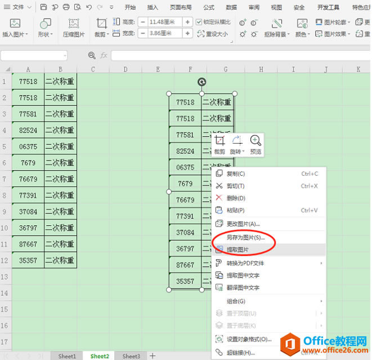Click the Save icon in quick access toolbar
372x360 pixels.
click(x=43, y=7)
